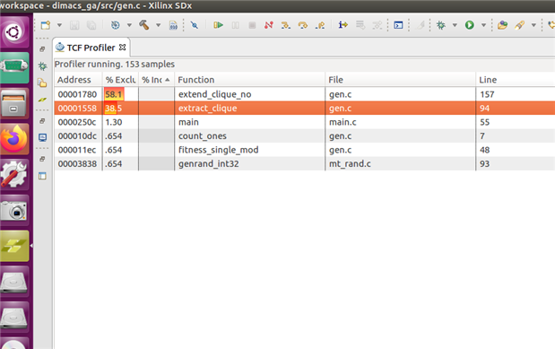Open the Screenshot camera dock icon

click(14, 210)
